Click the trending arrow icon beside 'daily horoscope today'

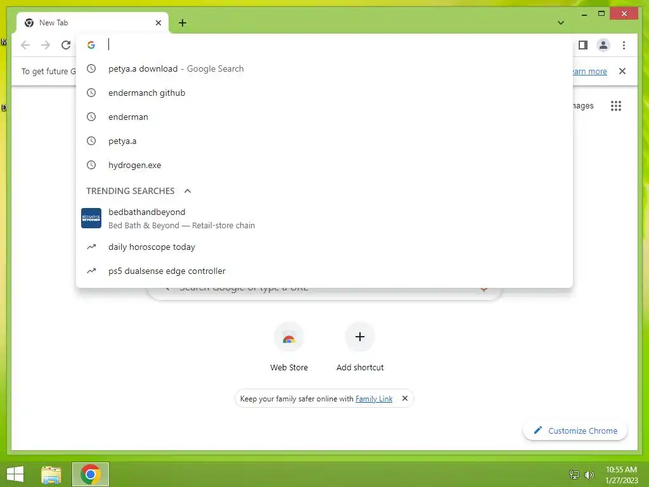[x=91, y=247]
